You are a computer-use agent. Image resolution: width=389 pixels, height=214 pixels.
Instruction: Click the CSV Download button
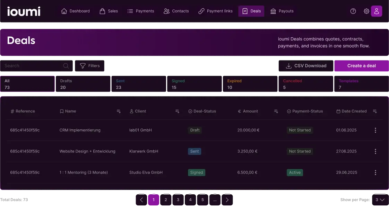pyautogui.click(x=306, y=66)
